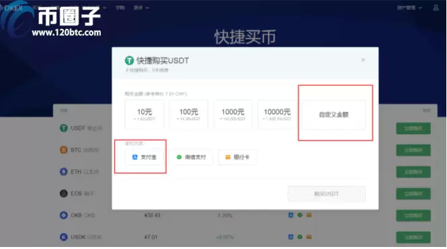The image size is (447, 249).
Task: Open the user account icon in header
Action: [x=436, y=7]
